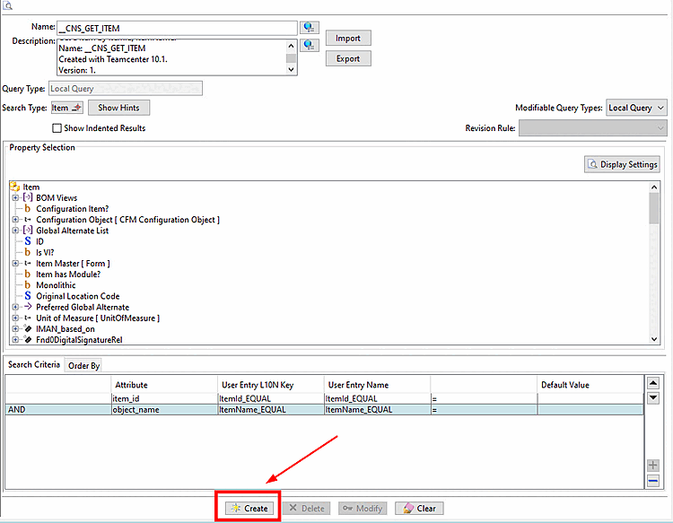
Task: Expand the IMAN_based_on node
Action: (15, 328)
